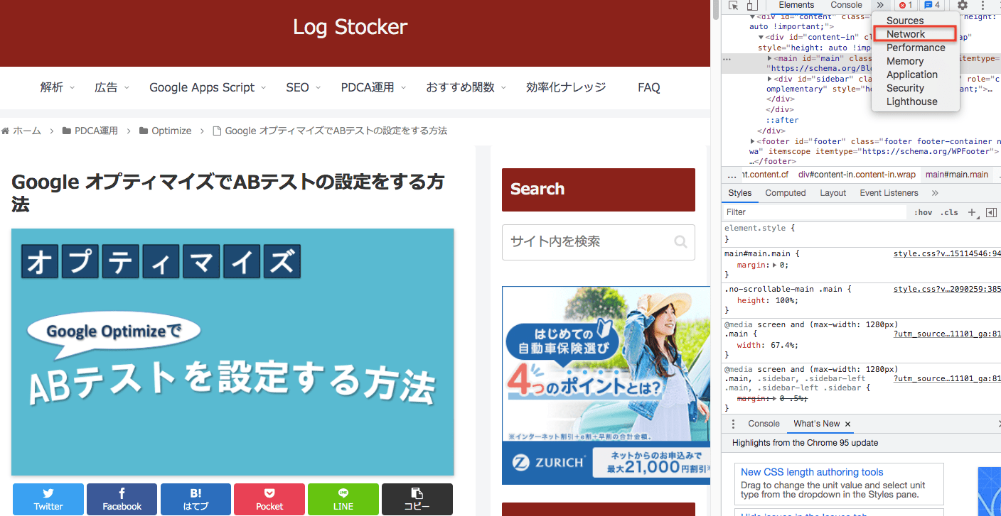
Task: Share the article via LINE button
Action: pos(343,500)
